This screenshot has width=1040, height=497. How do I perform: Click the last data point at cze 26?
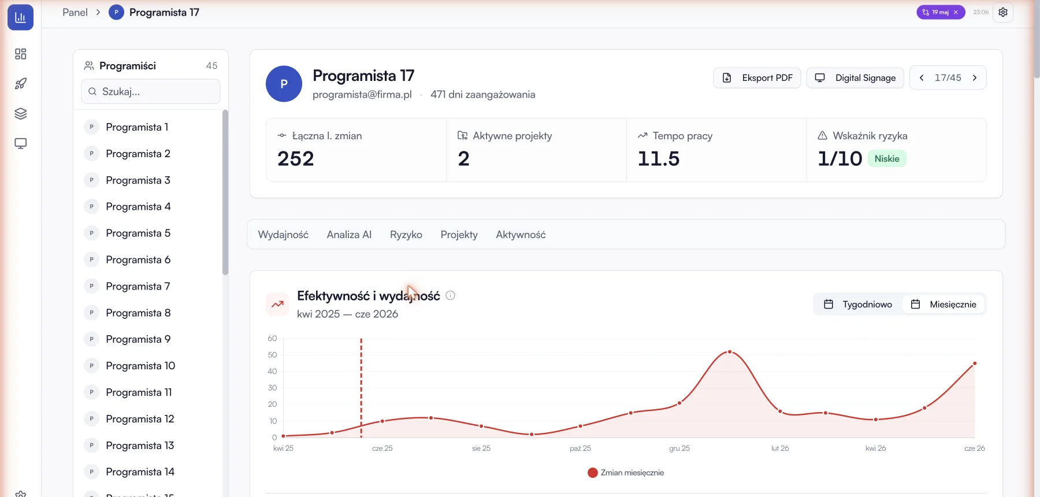[x=975, y=364]
